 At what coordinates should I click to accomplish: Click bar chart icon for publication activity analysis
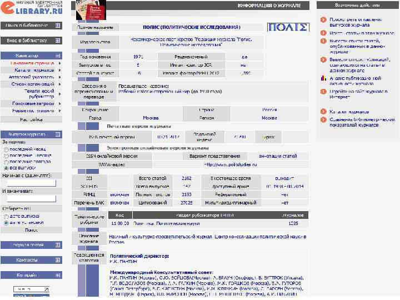pyautogui.click(x=323, y=78)
